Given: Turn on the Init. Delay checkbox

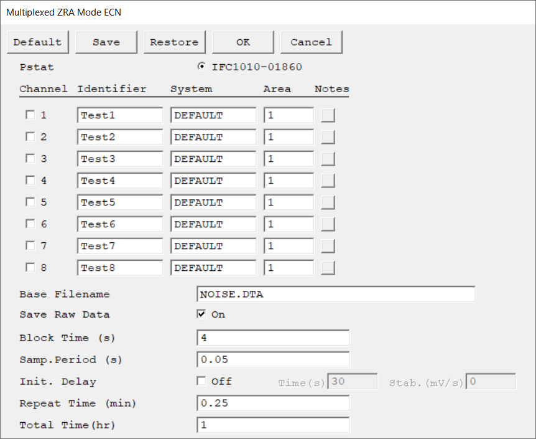Looking at the screenshot, I should (201, 381).
